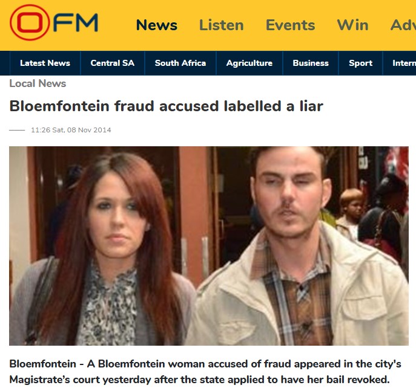Click the short dash before the timestamp
Viewport: 416px width, 388px height.
(x=17, y=130)
